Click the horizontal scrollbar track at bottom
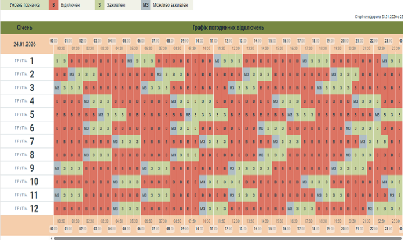403x240 pixels. [x=225, y=238]
